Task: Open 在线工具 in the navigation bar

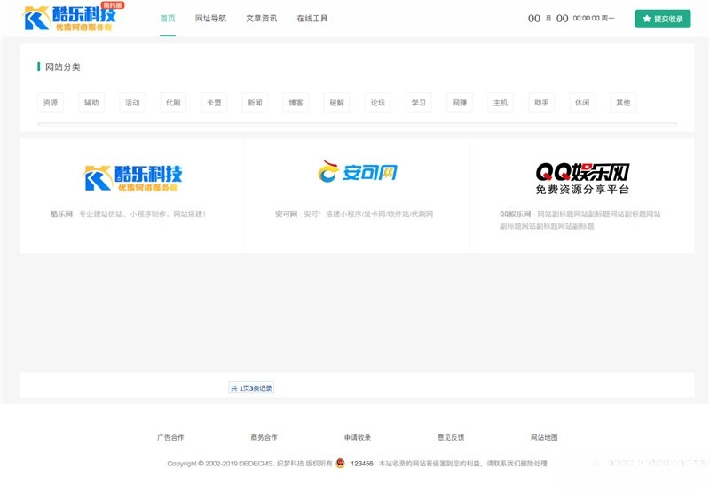Action: (312, 18)
